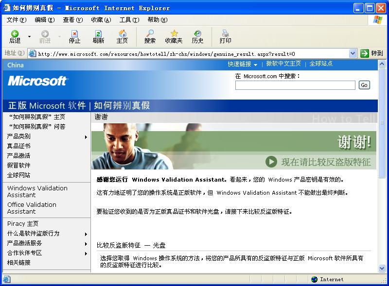Expand the 产品激活服务 submenu arrow
Image resolution: width=389 pixels, height=286 pixels.
point(86,244)
